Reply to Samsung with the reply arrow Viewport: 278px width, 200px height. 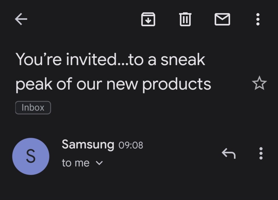[229, 153]
